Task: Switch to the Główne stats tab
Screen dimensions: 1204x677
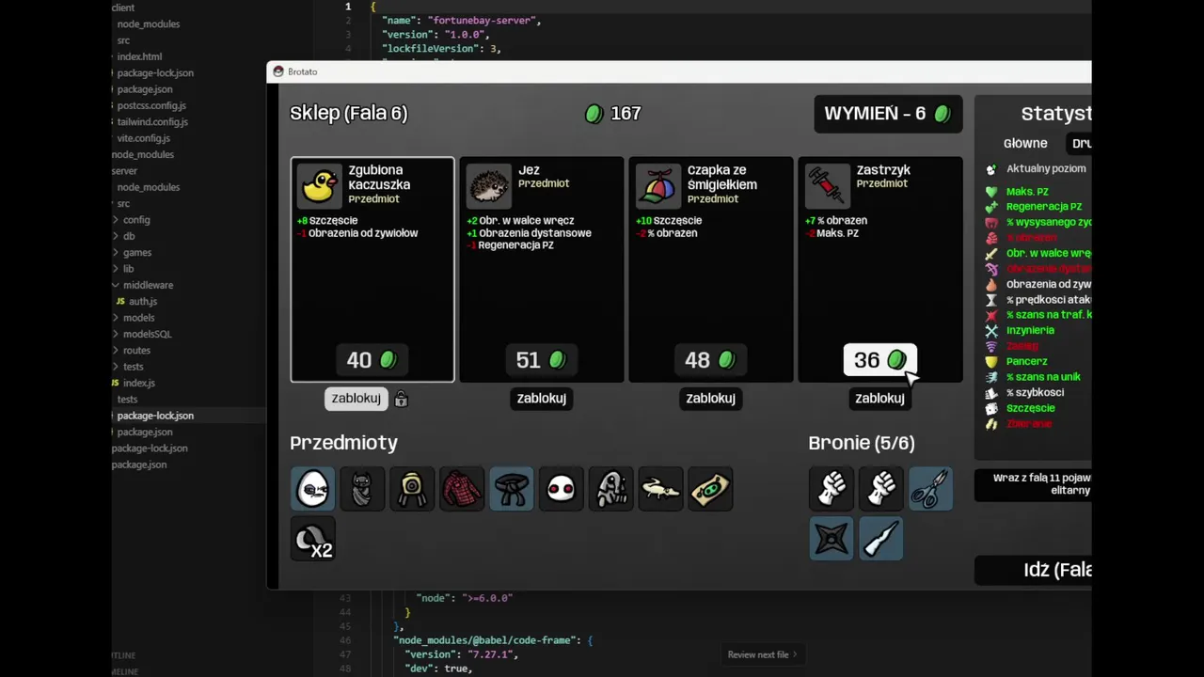Action: (1025, 144)
